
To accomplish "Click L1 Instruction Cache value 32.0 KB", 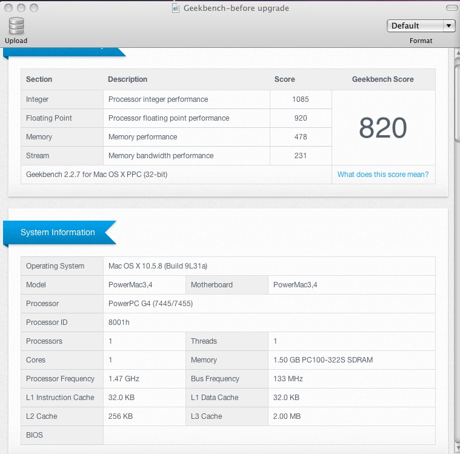I will (121, 398).
